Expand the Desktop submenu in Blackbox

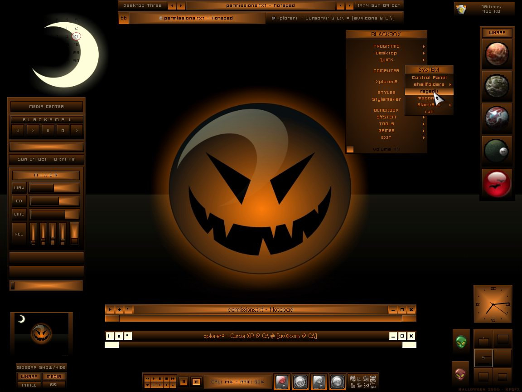point(386,53)
